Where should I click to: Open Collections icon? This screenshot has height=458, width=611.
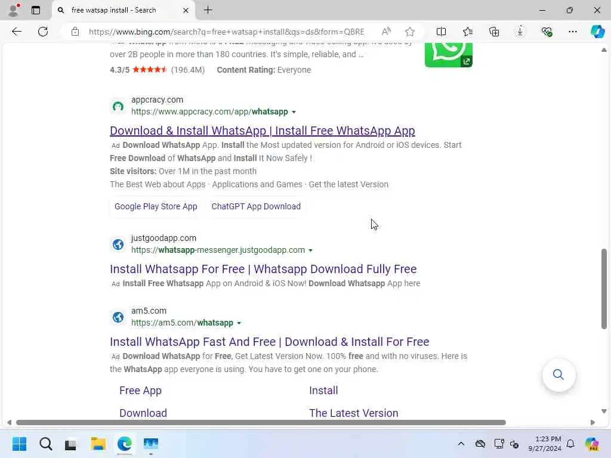click(x=493, y=32)
